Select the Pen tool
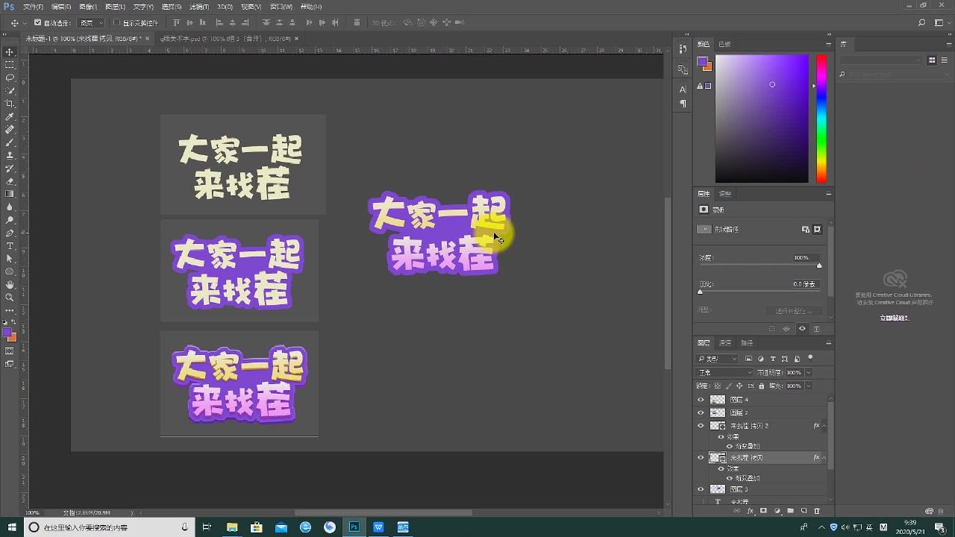 [10, 233]
